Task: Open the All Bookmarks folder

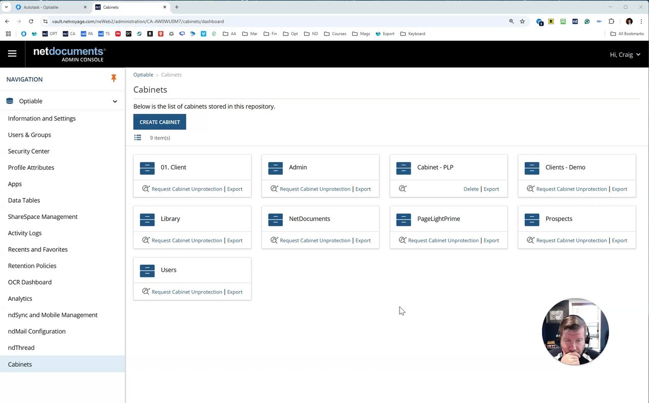Action: tap(627, 33)
